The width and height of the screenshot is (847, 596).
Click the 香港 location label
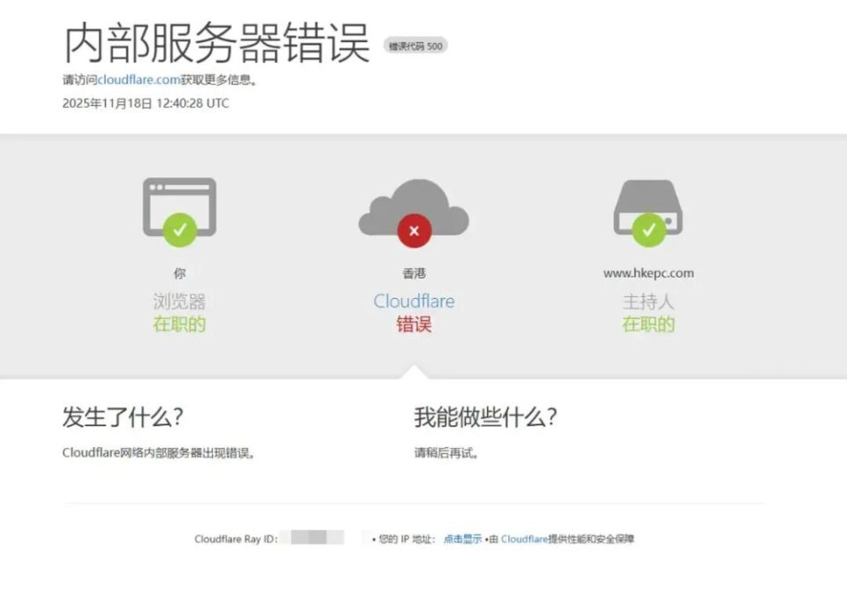pos(414,272)
